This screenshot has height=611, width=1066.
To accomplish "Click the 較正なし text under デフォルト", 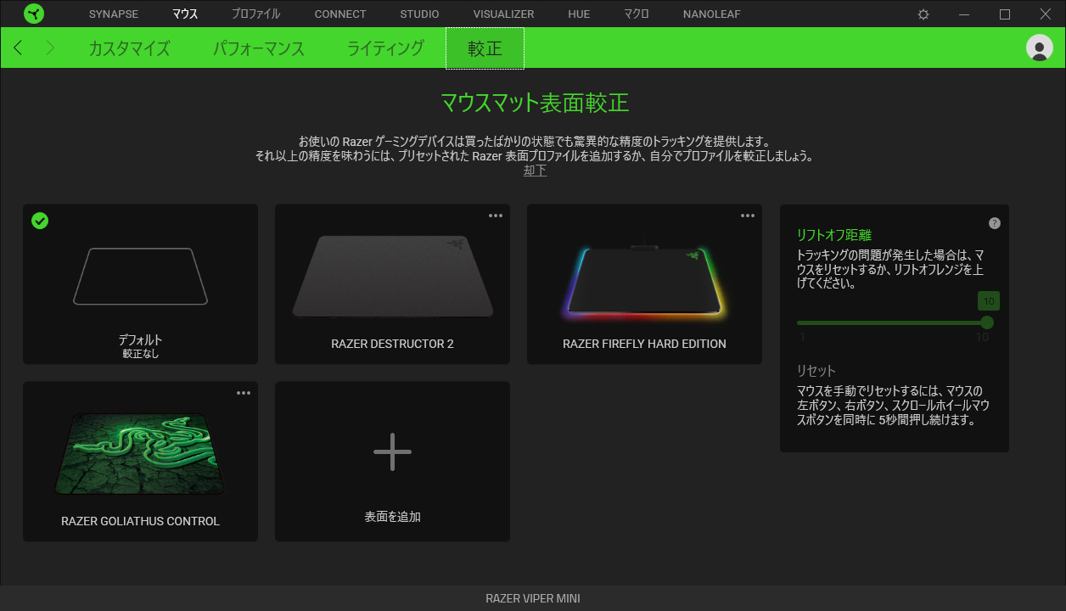I will (140, 354).
